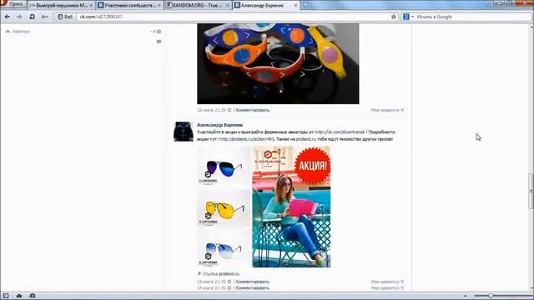Open the yellow aviators thumbnail
The image size is (534, 300).
click(x=224, y=207)
